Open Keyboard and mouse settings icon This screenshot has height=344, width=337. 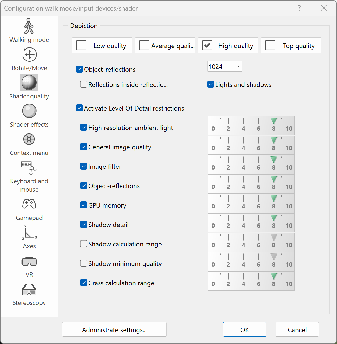tap(29, 168)
